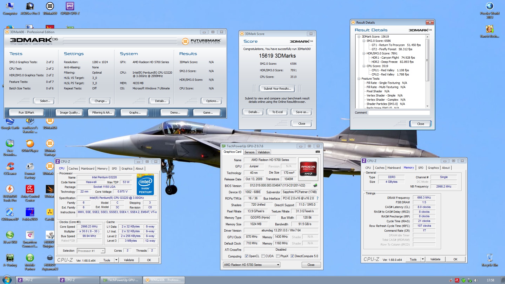Open Caches tab in left CPU-Z window
The height and width of the screenshot is (284, 505).
click(73, 169)
